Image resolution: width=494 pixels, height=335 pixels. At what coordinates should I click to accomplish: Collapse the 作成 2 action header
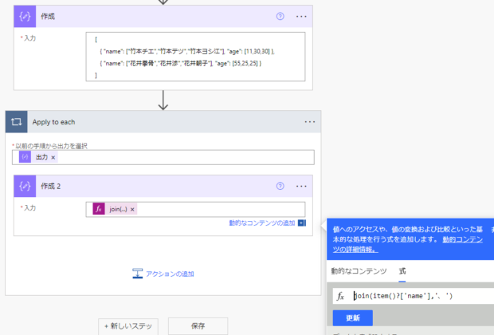[x=163, y=186]
